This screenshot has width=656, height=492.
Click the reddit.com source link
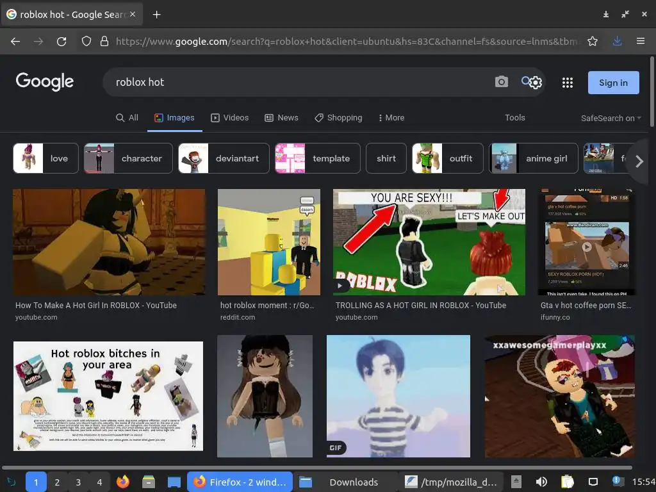click(238, 317)
